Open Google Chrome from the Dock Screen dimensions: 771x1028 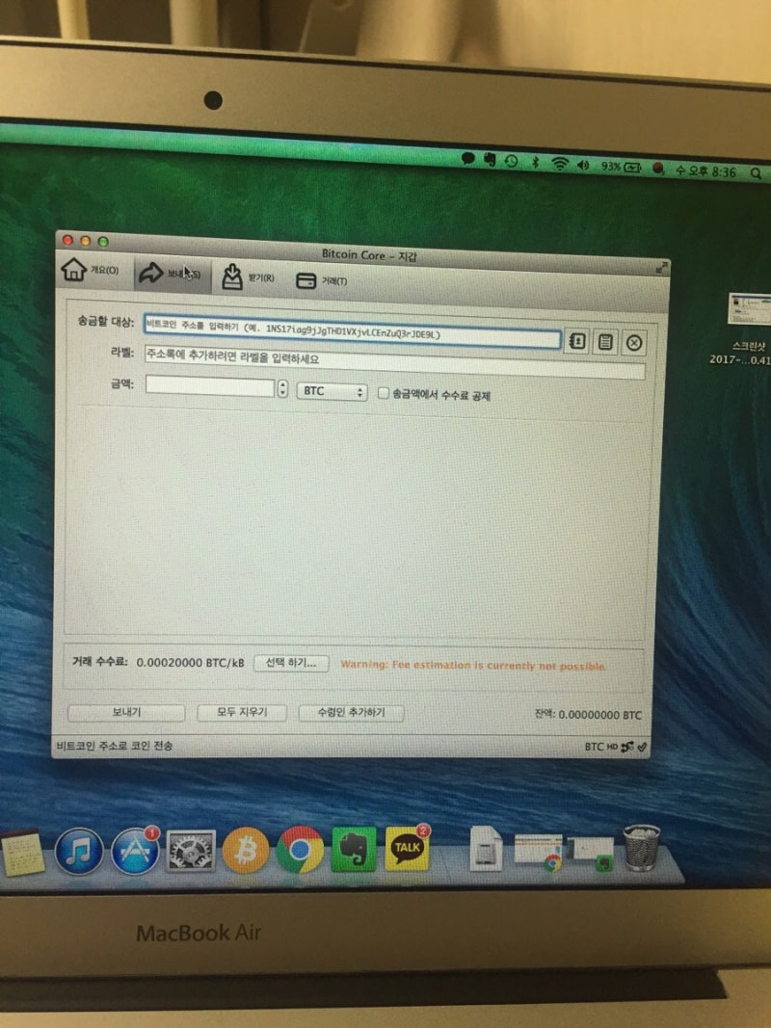coord(300,851)
